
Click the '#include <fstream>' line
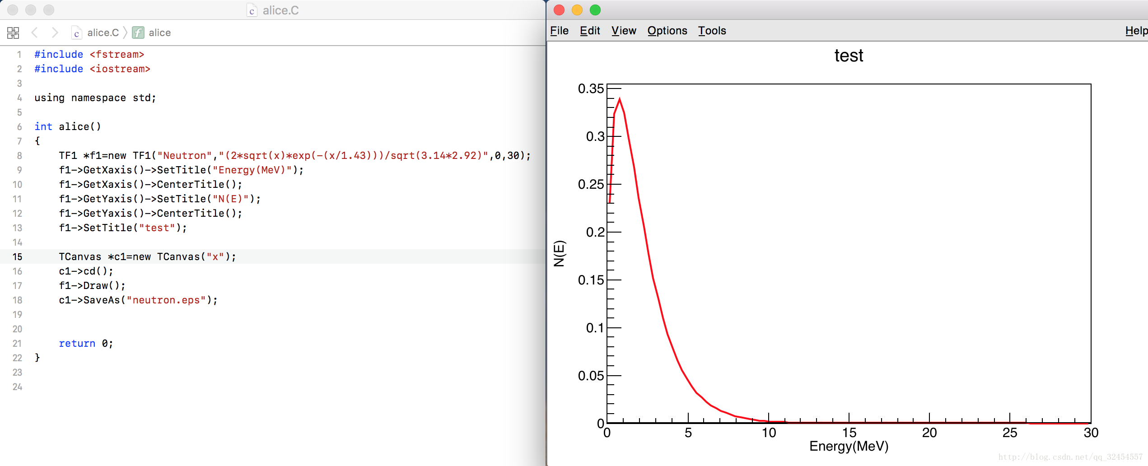89,54
